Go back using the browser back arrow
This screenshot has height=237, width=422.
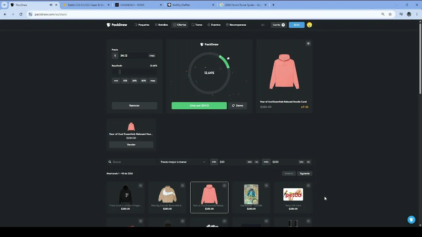pos(5,14)
